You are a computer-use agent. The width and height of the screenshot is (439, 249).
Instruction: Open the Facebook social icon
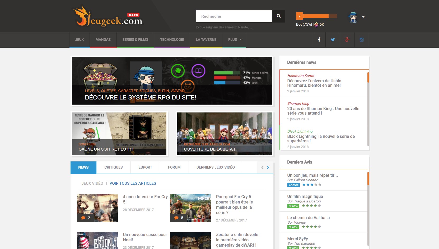pyautogui.click(x=319, y=40)
